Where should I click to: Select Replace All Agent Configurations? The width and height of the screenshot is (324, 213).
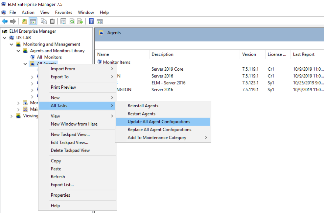click(163, 130)
